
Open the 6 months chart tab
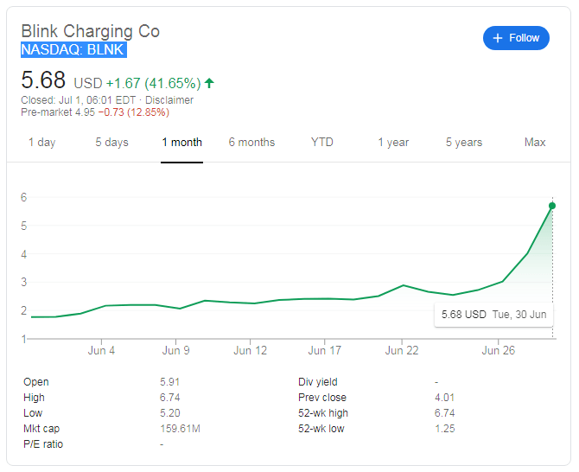(x=251, y=142)
